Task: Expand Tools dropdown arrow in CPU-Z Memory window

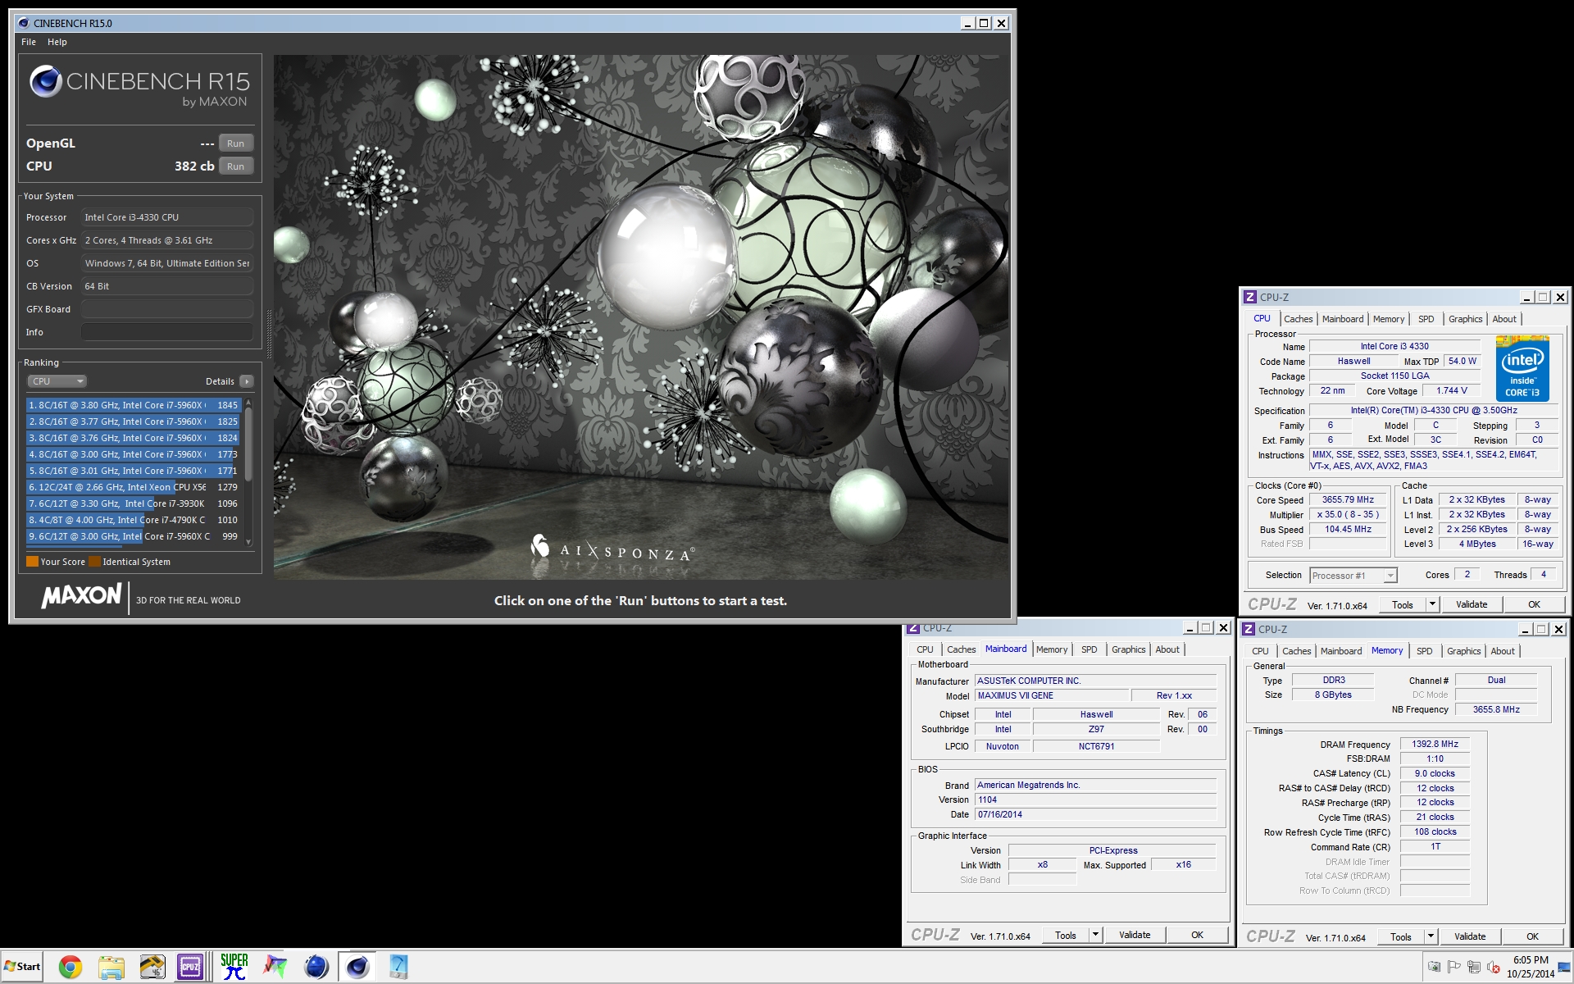Action: pyautogui.click(x=1431, y=936)
